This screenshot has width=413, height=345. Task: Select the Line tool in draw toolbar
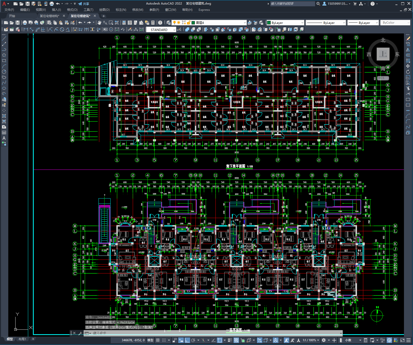point(4,38)
